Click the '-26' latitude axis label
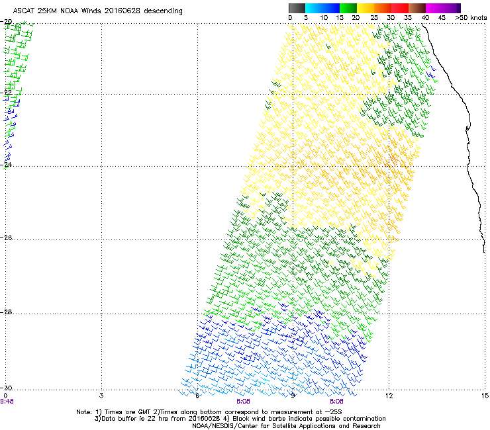 coord(7,238)
